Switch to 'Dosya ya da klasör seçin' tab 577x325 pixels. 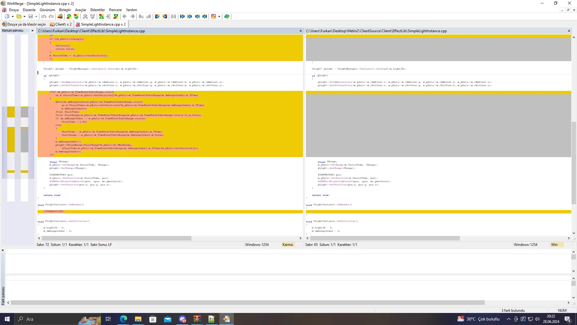pyautogui.click(x=24, y=24)
